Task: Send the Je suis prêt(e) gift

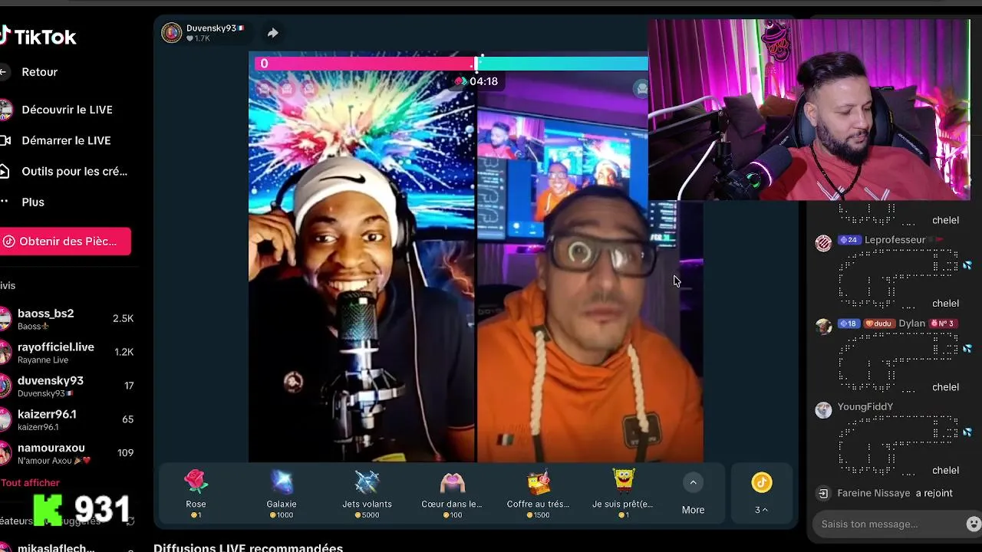Action: (623, 493)
